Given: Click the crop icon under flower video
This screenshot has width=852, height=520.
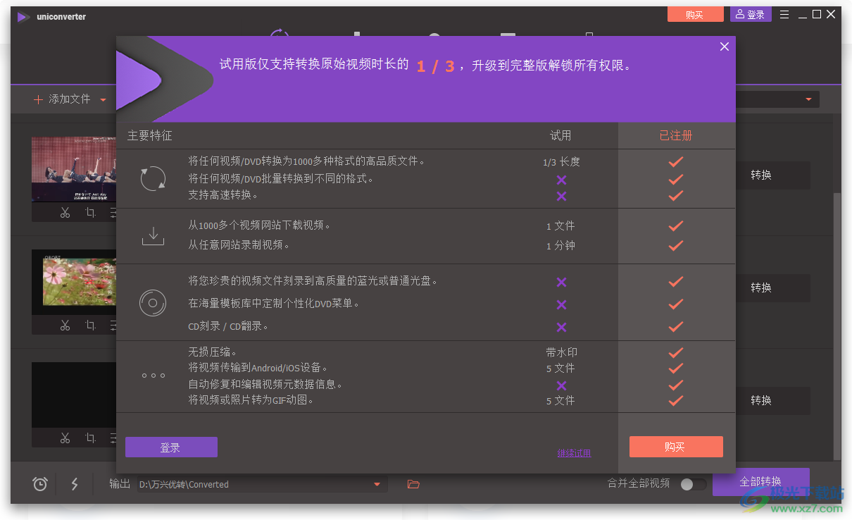Looking at the screenshot, I should click(x=90, y=325).
